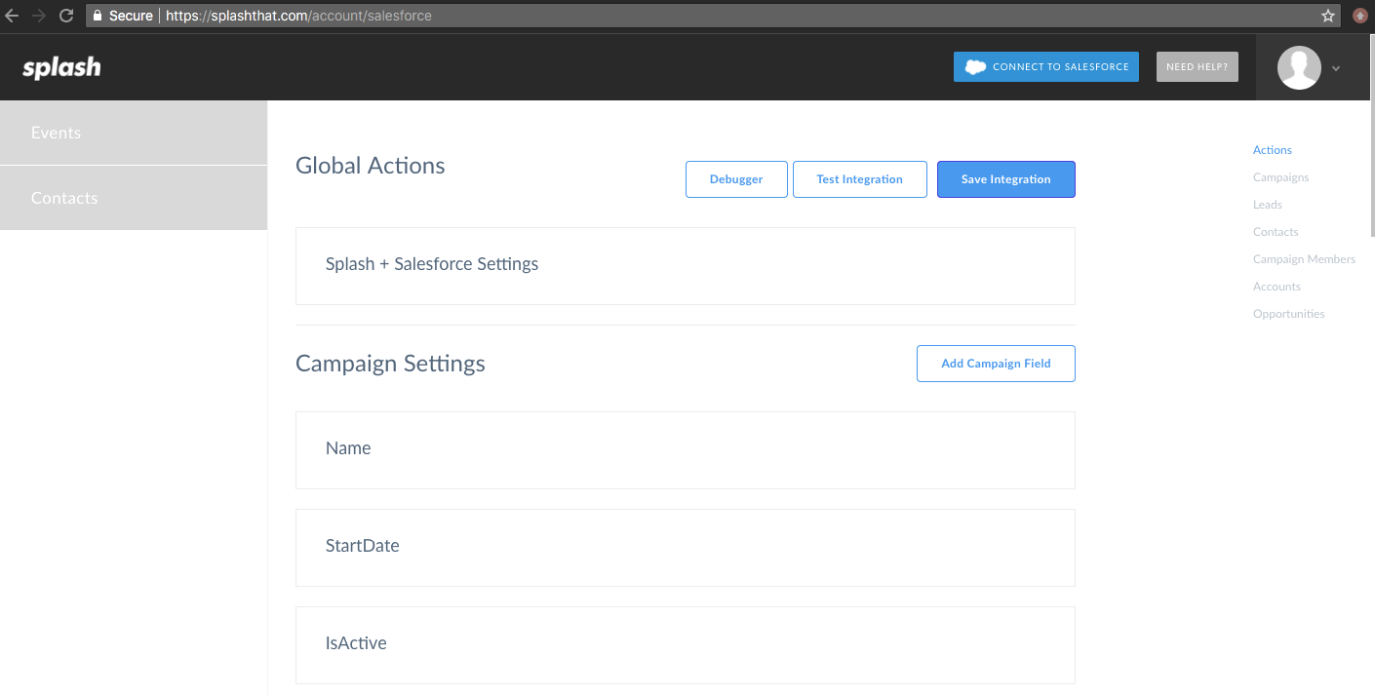Open the account dropdown chevron
This screenshot has height=695, width=1375.
[1336, 68]
